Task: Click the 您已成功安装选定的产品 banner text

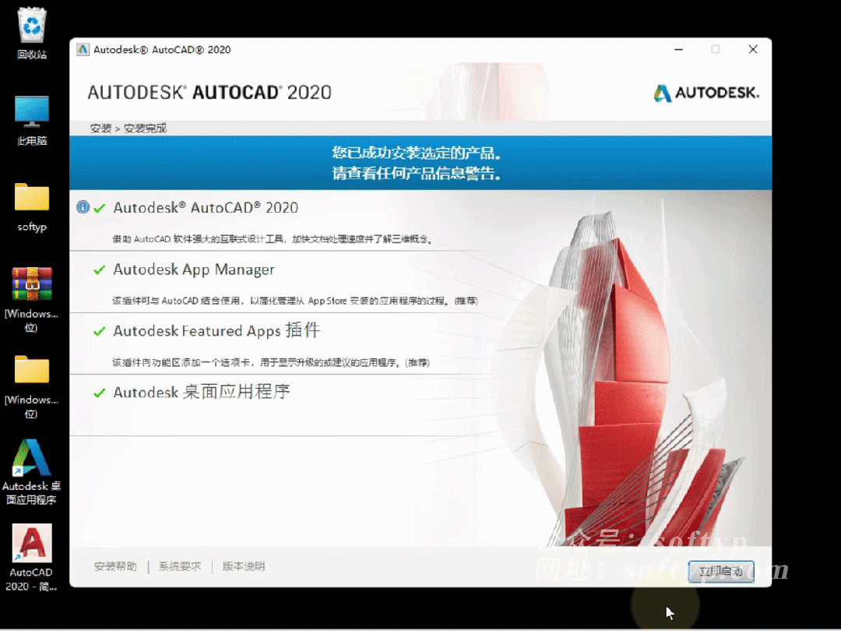Action: point(417,153)
